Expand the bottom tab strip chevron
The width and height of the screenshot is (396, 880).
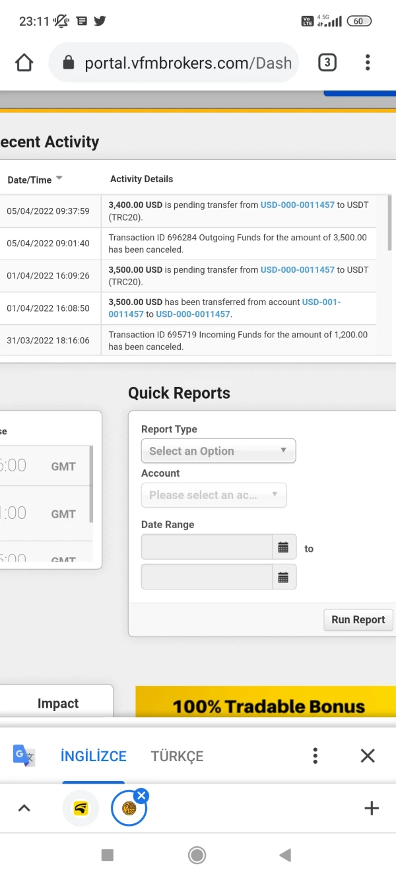[24, 808]
